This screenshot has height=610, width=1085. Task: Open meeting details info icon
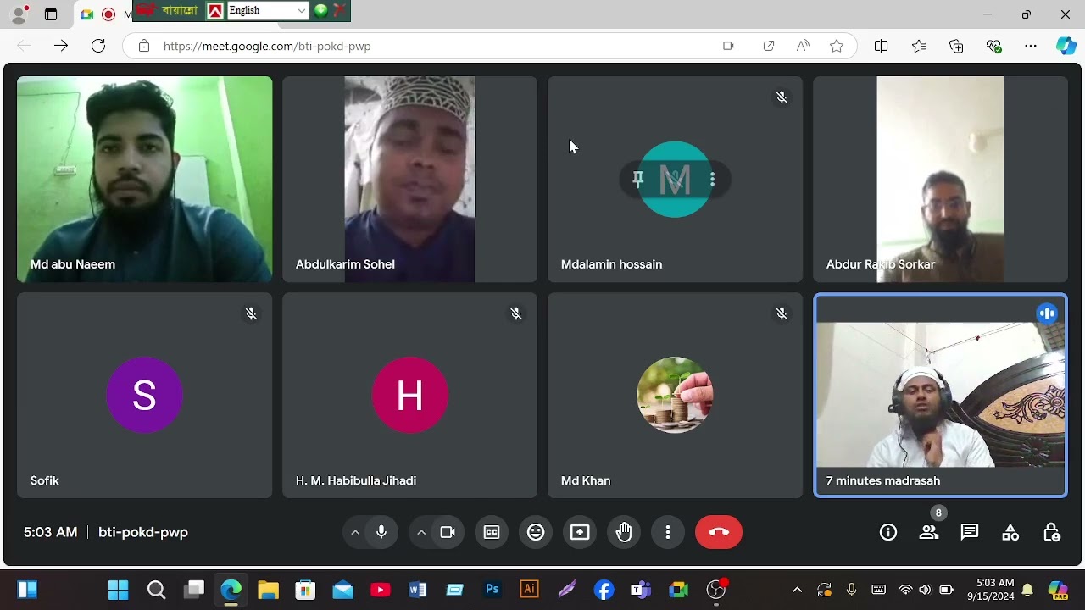pyautogui.click(x=888, y=532)
